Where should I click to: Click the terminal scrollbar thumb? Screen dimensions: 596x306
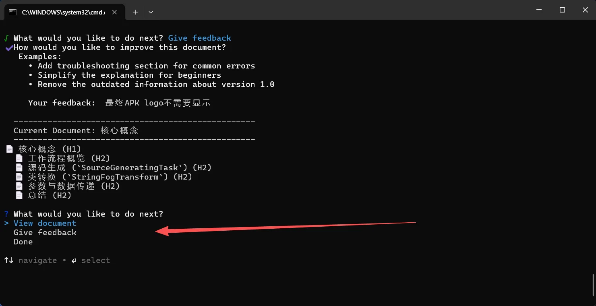pos(593,285)
